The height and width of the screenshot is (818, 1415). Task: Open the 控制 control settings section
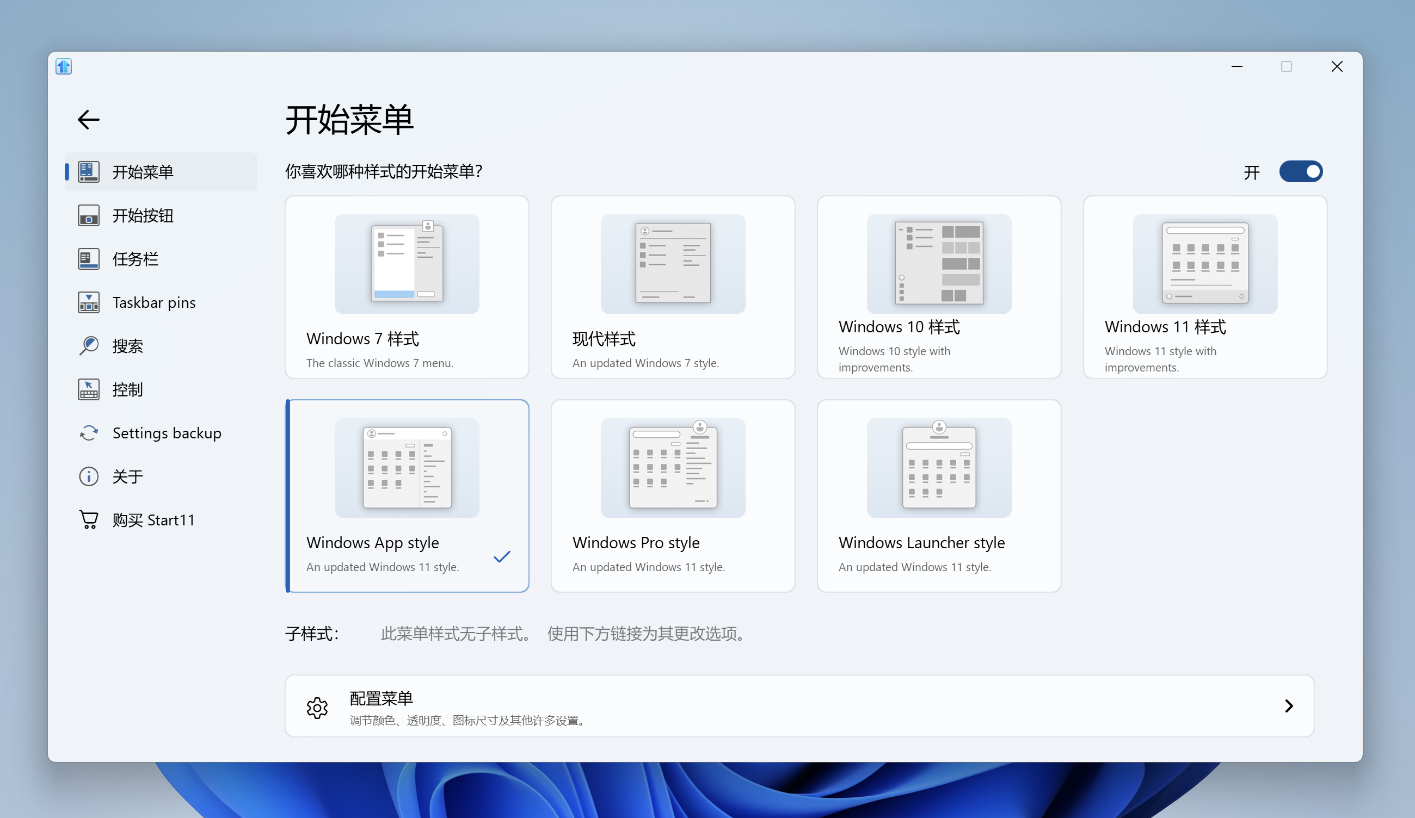point(127,389)
